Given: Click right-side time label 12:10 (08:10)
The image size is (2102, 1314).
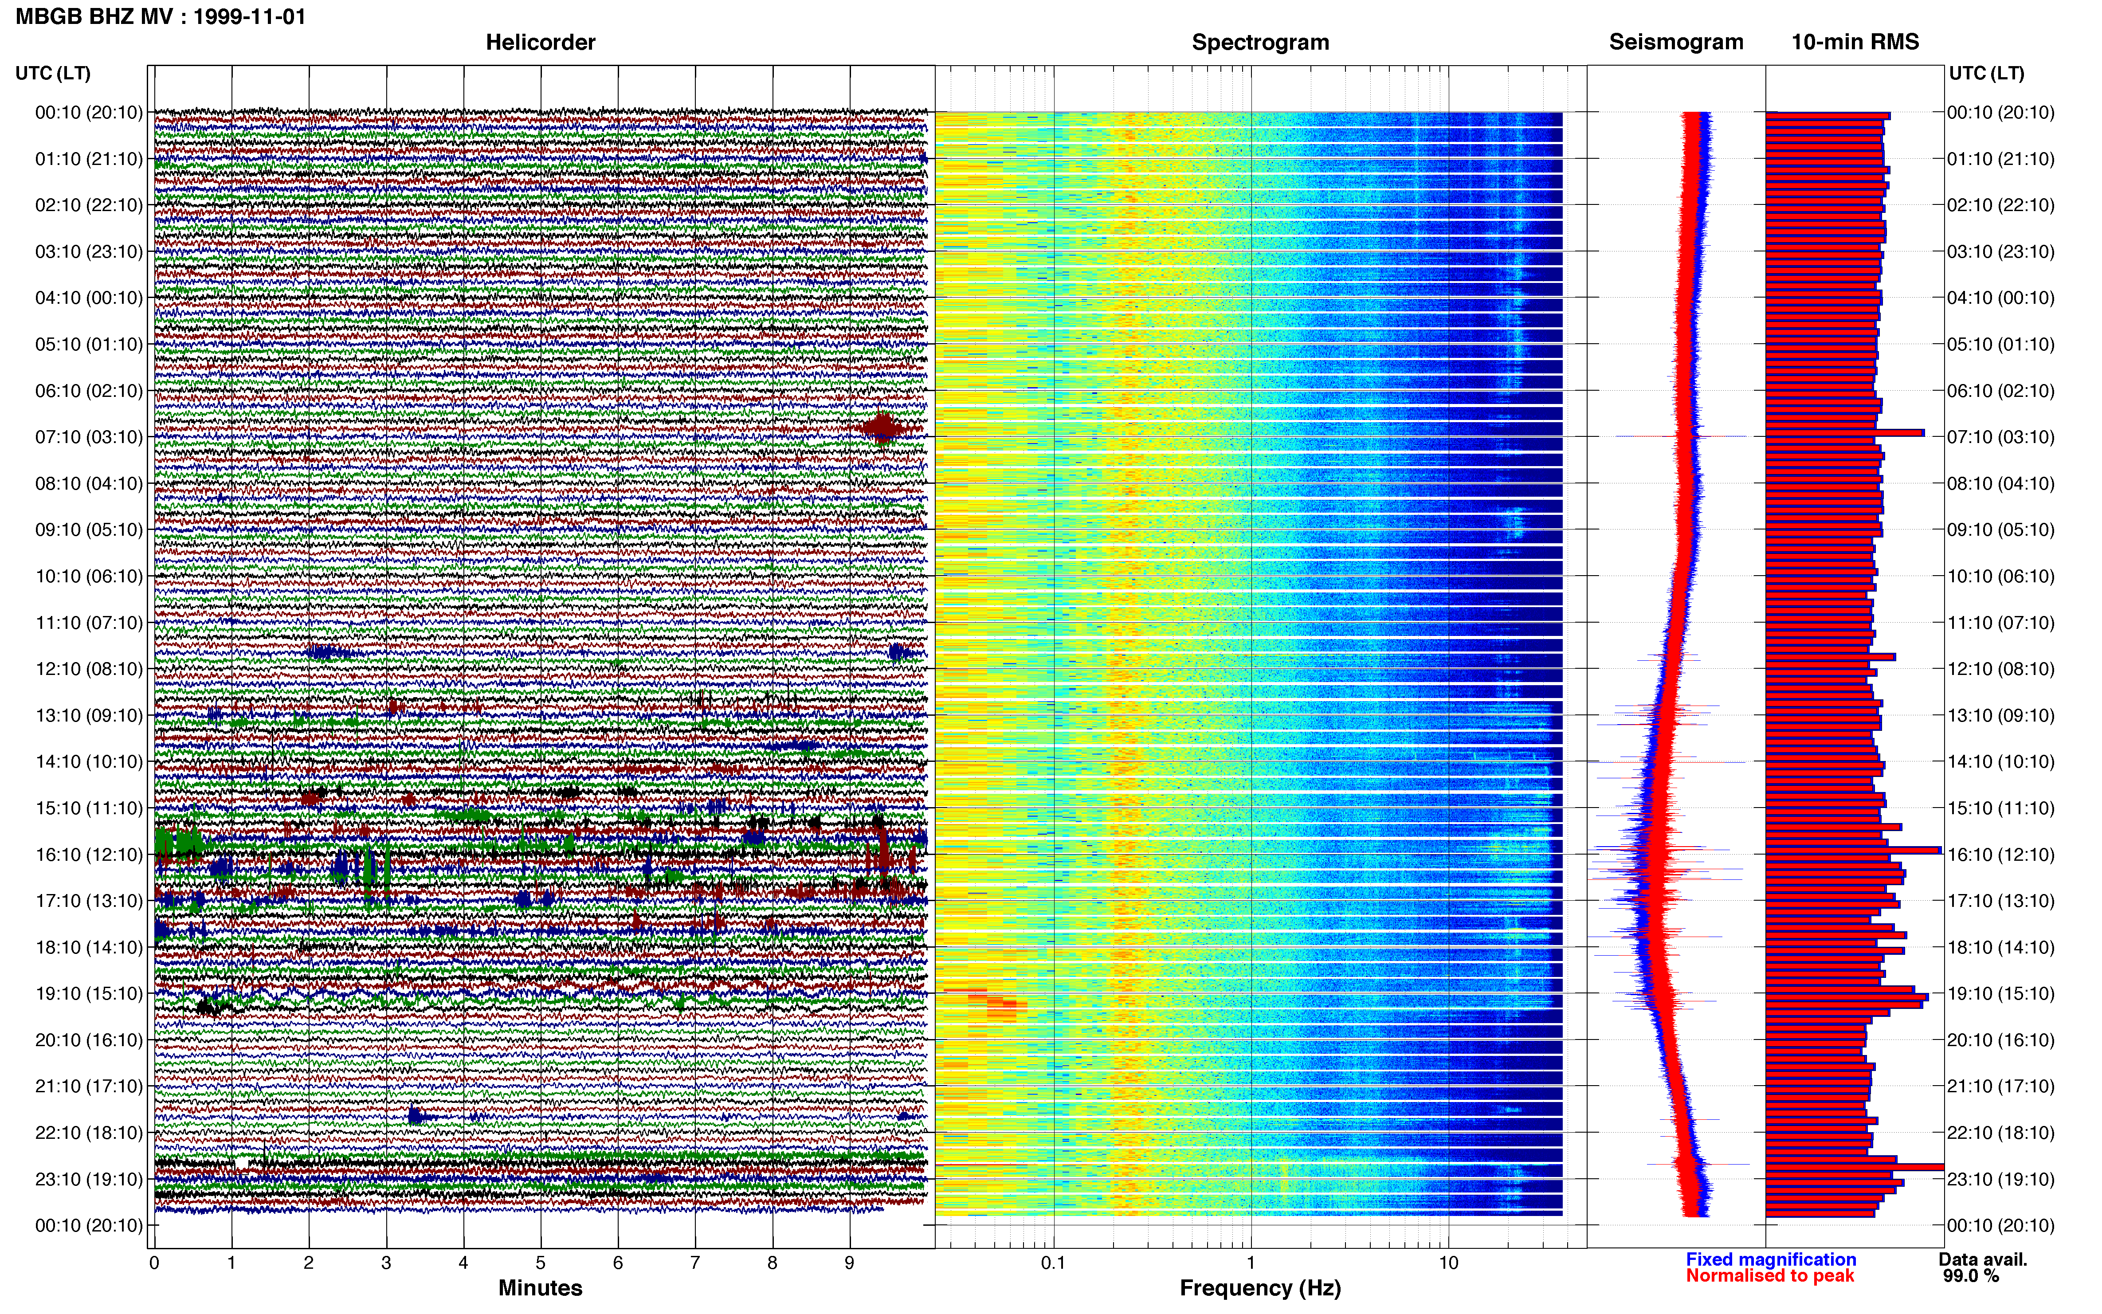Looking at the screenshot, I should 2000,669.
